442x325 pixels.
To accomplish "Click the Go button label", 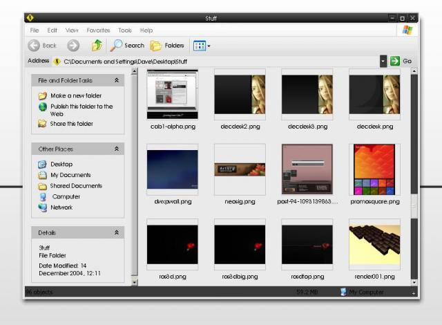I will point(407,61).
